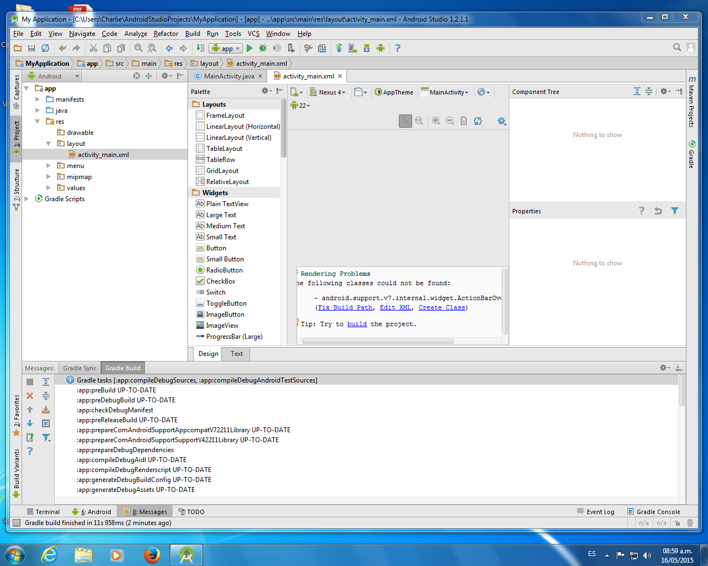
Task: Expand the mipmap folder
Action: pyautogui.click(x=49, y=177)
